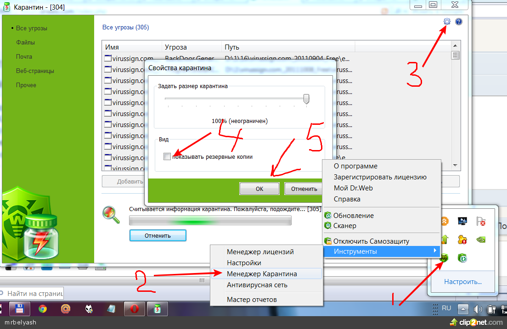Viewport: 507px width, 329px height.
Task: Open 'Настройки' in the tools submenu
Action: [244, 263]
